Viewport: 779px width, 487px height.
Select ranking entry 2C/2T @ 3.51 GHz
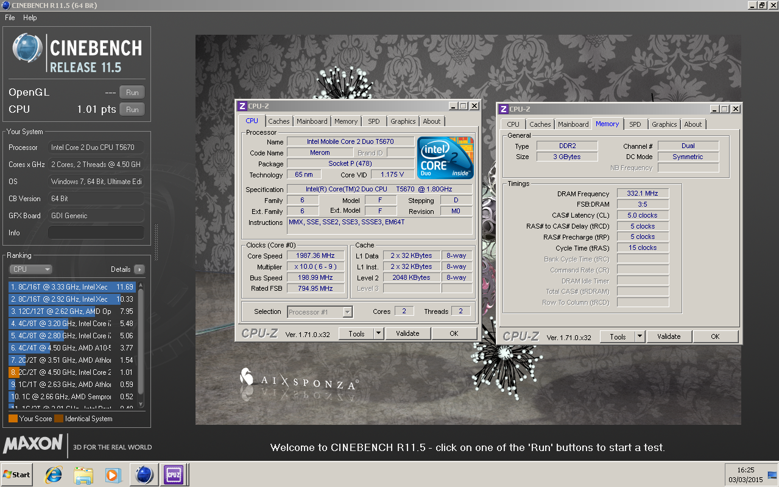click(x=72, y=360)
